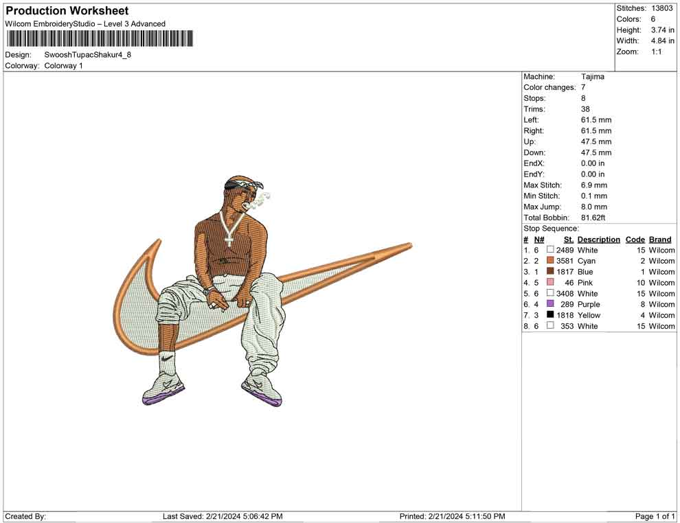
Task: Click the 'Stop Sequence:' heading
Action: [551, 229]
